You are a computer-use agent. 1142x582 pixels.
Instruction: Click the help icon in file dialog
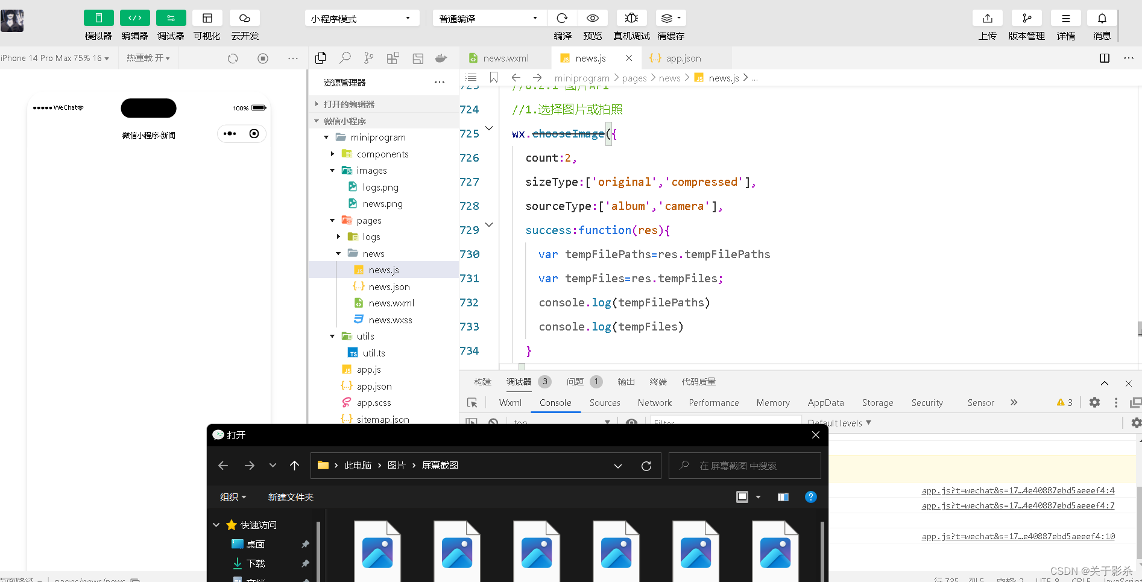[810, 497]
